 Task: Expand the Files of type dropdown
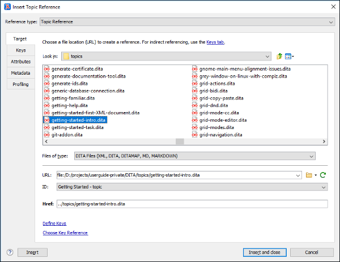[312, 156]
